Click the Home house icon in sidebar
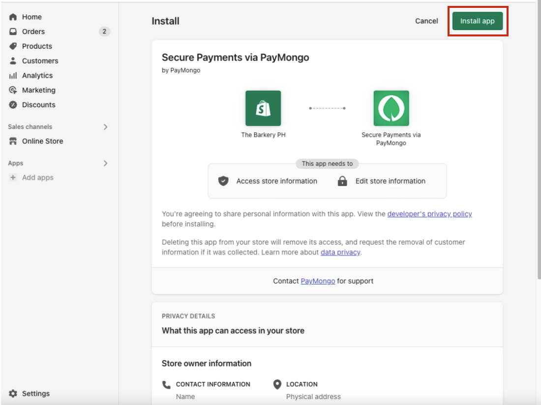The image size is (541, 405). click(13, 17)
